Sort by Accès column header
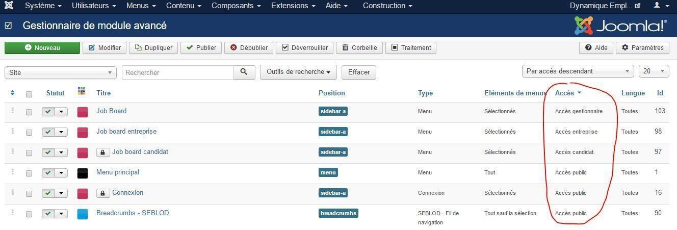The width and height of the screenshot is (677, 230). 568,93
